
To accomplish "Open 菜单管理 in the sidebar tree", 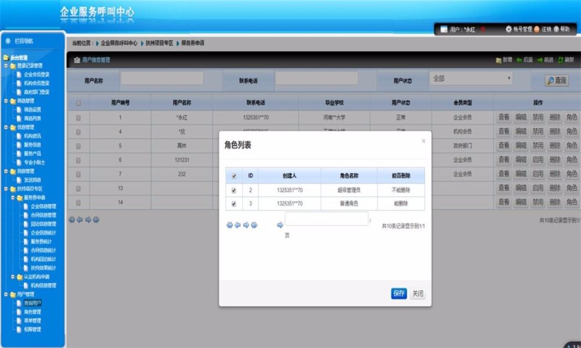I will pyautogui.click(x=33, y=321).
